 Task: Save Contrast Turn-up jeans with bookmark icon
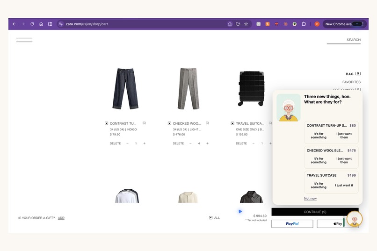pyautogui.click(x=144, y=123)
